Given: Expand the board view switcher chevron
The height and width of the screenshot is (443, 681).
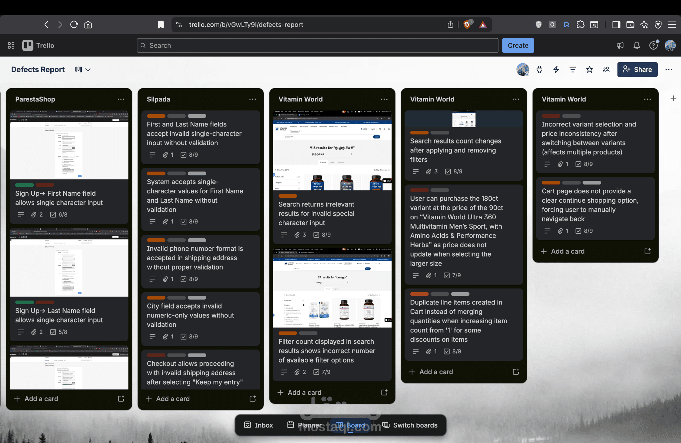Looking at the screenshot, I should (88, 70).
